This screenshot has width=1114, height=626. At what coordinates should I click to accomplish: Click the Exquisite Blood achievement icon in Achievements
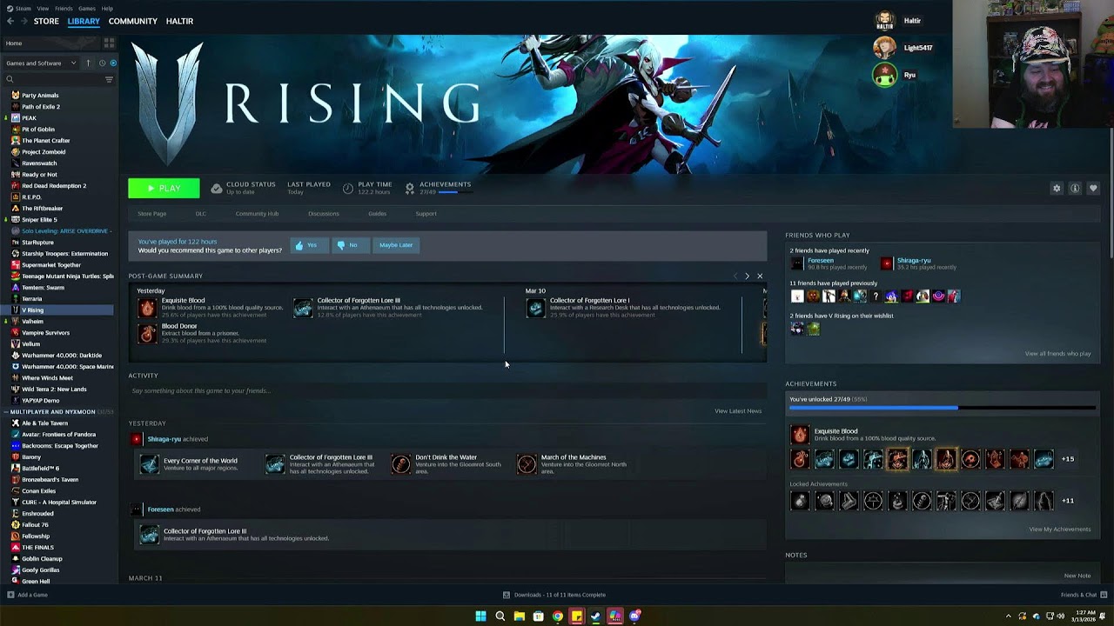pyautogui.click(x=799, y=435)
